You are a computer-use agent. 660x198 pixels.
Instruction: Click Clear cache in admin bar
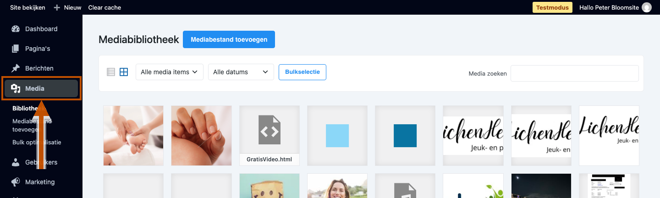tap(104, 7)
